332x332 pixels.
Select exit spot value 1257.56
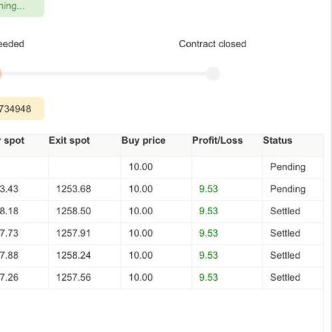pos(74,278)
